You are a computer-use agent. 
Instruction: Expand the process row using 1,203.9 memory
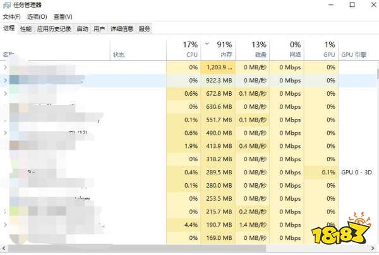tap(5, 67)
